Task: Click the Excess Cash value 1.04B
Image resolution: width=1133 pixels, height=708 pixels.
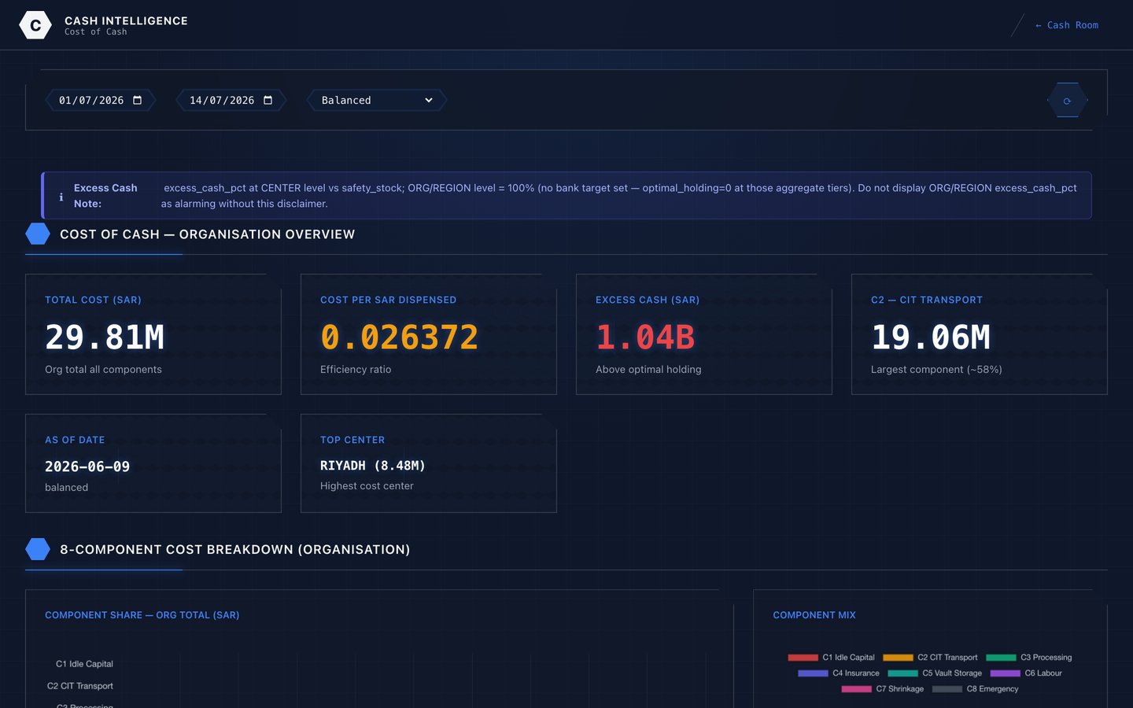Action: pyautogui.click(x=645, y=337)
